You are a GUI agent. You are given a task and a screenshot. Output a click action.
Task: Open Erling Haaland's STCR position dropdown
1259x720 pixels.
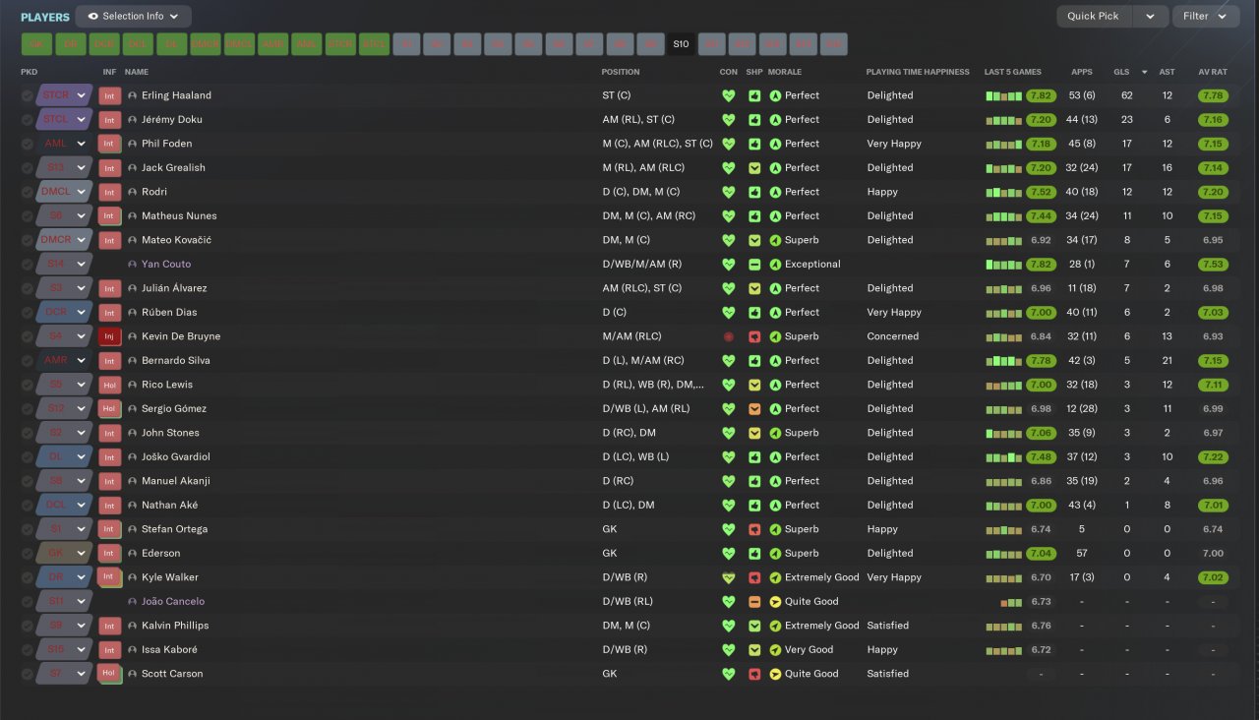pos(64,95)
